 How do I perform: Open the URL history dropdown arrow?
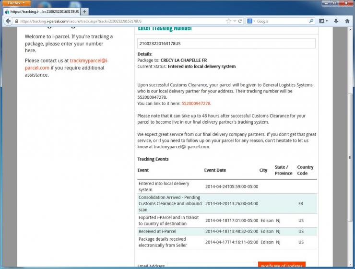click(235, 21)
